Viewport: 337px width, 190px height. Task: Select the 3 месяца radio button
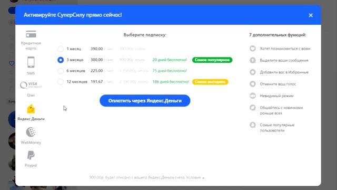tap(61, 60)
